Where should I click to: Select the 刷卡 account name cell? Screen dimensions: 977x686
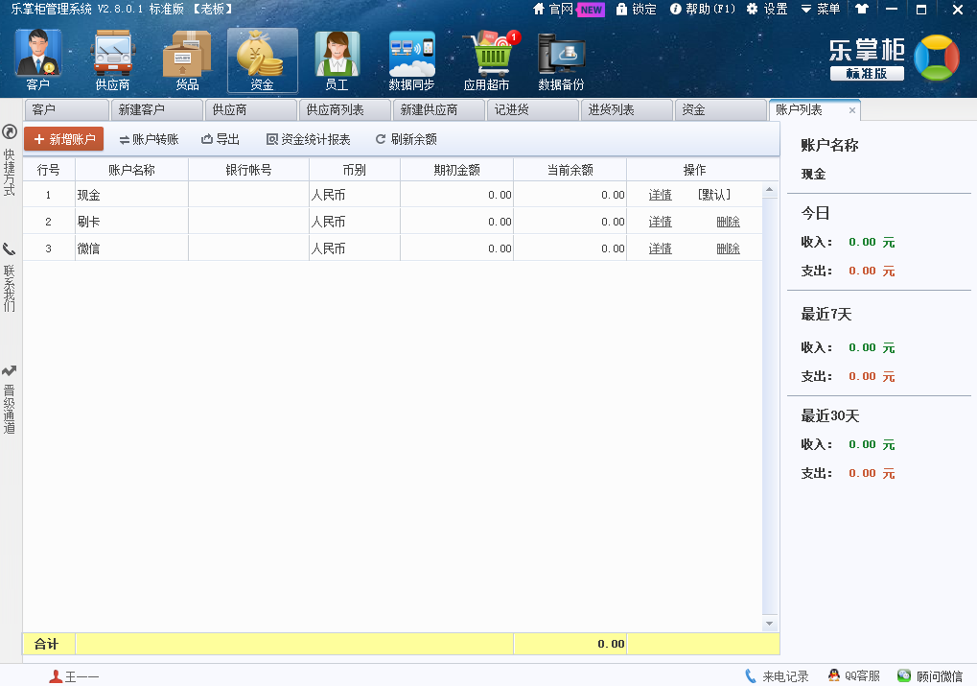(x=131, y=222)
